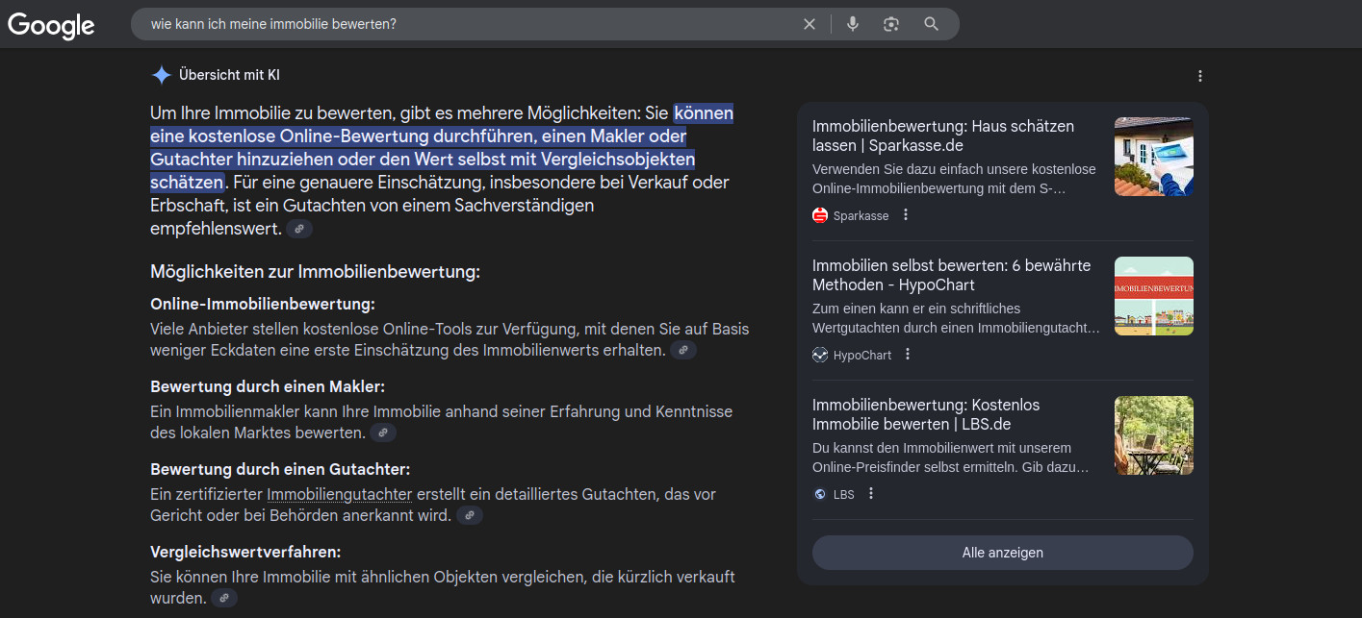Open the Sparkasse result thumbnail image
This screenshot has width=1362, height=618.
pos(1154,157)
